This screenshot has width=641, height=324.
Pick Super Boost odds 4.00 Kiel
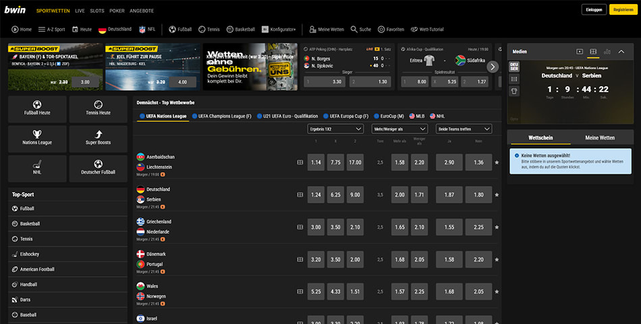pyautogui.click(x=182, y=82)
